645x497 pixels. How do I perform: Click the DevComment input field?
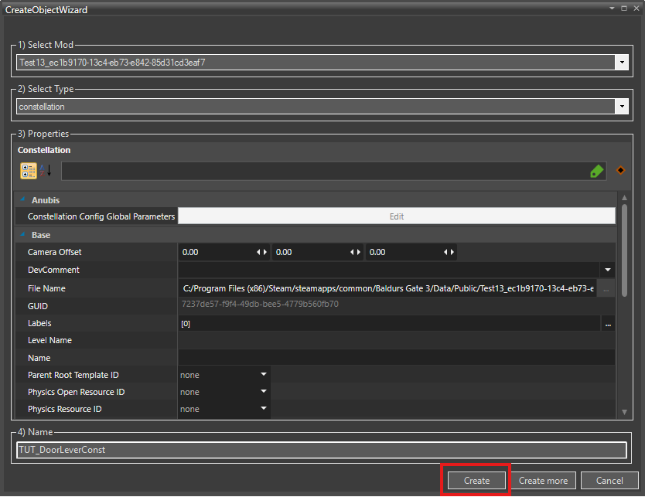pos(389,270)
